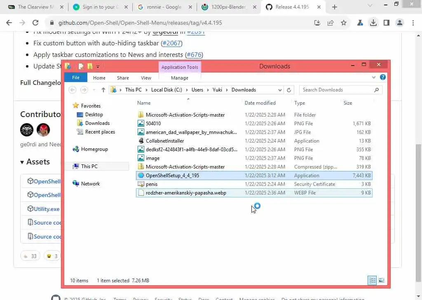Click Users in breadcrumb path
Viewport: 422px width, 300px height.
[x=197, y=90]
